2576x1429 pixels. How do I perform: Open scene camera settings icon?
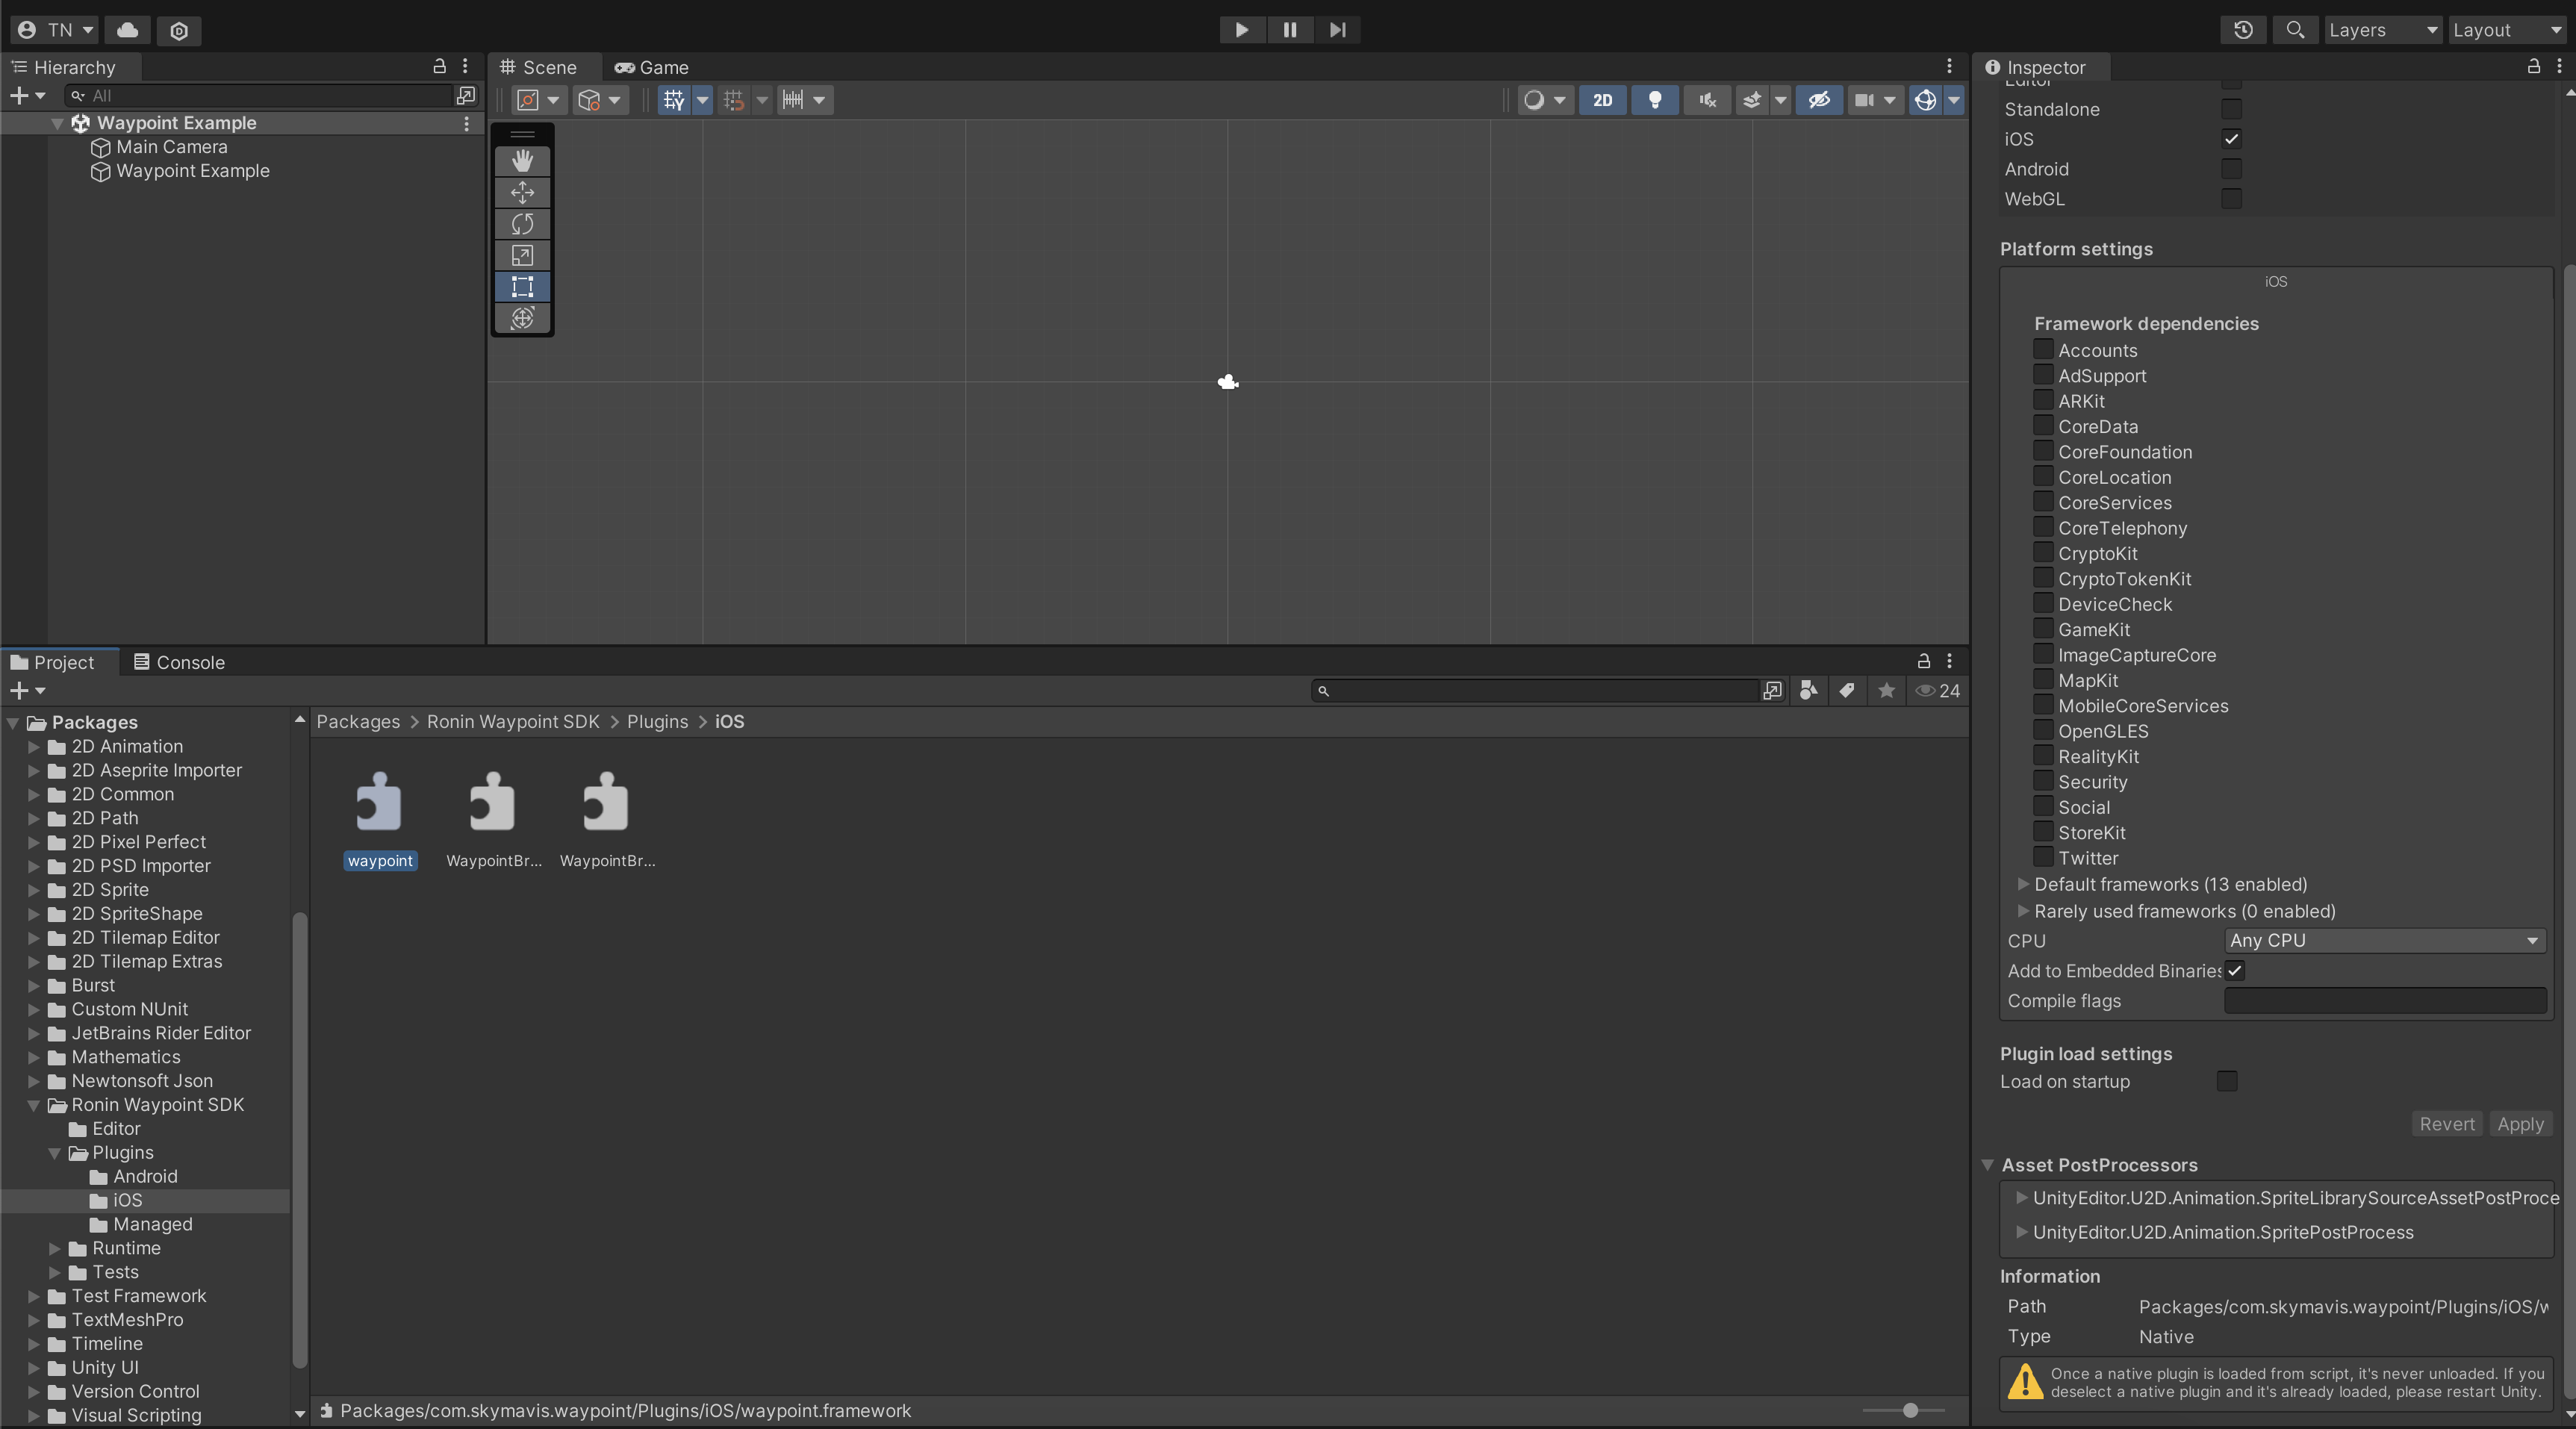[1864, 100]
